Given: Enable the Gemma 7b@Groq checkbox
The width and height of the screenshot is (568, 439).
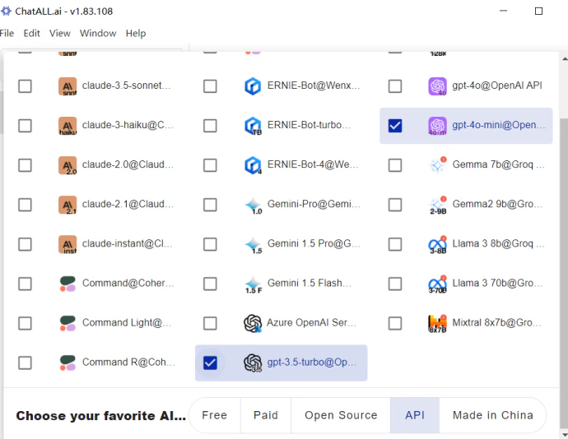Looking at the screenshot, I should pyautogui.click(x=395, y=165).
